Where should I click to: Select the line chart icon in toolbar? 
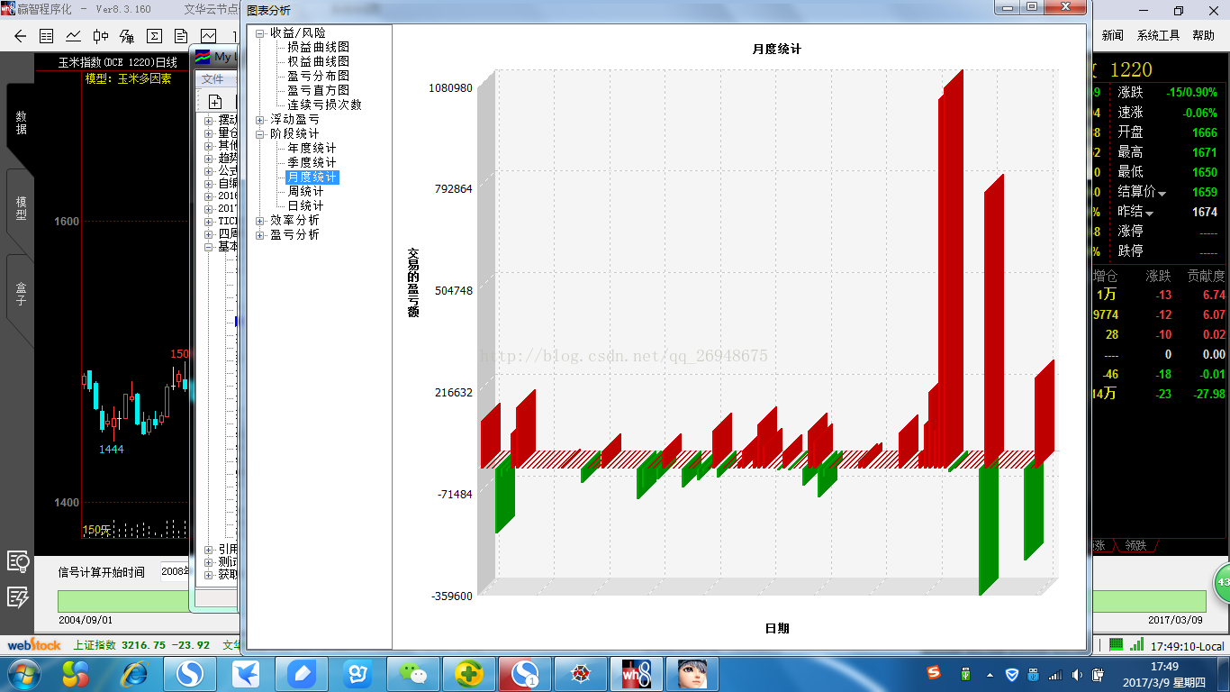tap(74, 36)
